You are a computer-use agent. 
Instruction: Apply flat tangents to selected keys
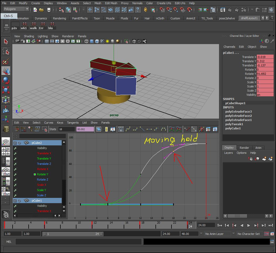point(149,129)
